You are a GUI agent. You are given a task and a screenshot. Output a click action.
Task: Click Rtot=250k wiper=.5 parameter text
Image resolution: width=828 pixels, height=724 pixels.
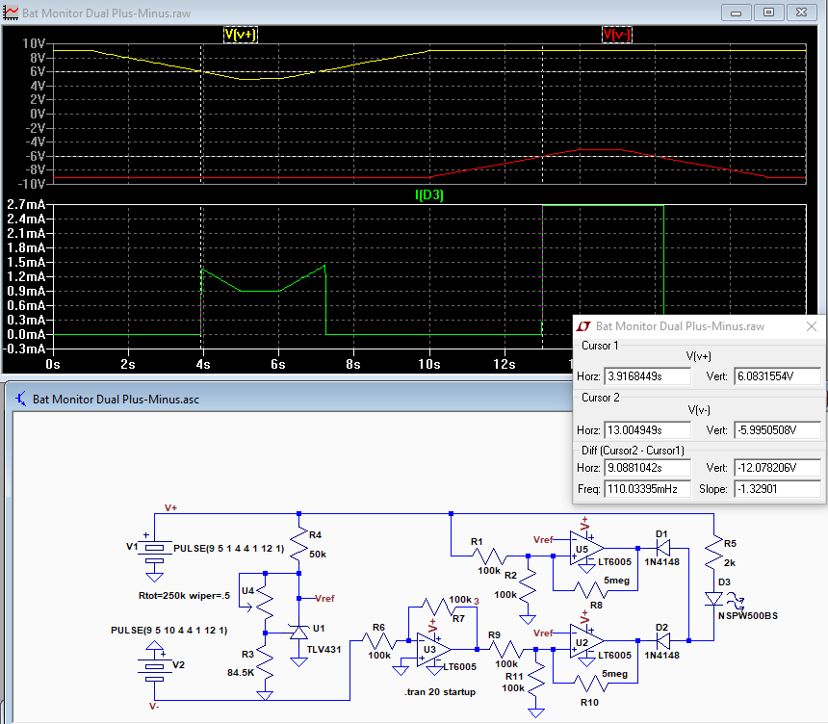tap(184, 596)
